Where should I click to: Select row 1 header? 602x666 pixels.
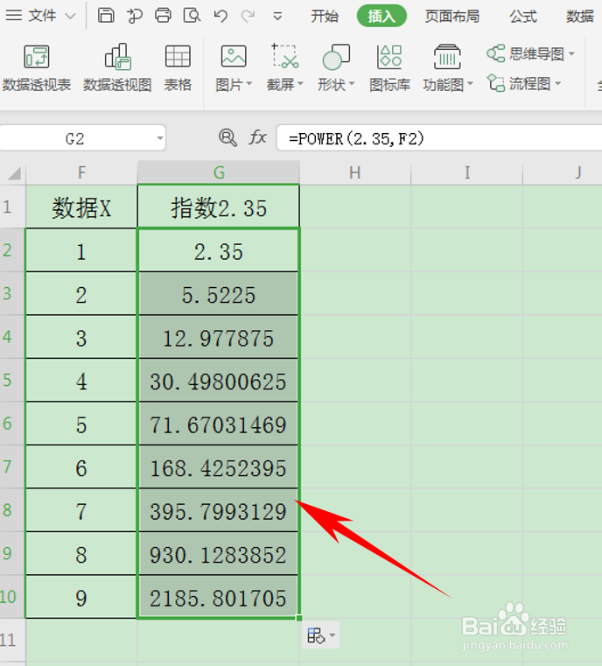(x=12, y=207)
